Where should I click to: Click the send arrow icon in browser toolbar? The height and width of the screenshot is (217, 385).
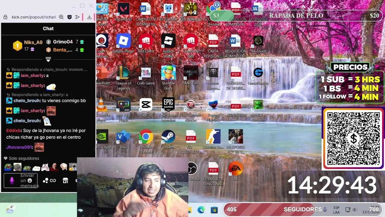point(77,17)
